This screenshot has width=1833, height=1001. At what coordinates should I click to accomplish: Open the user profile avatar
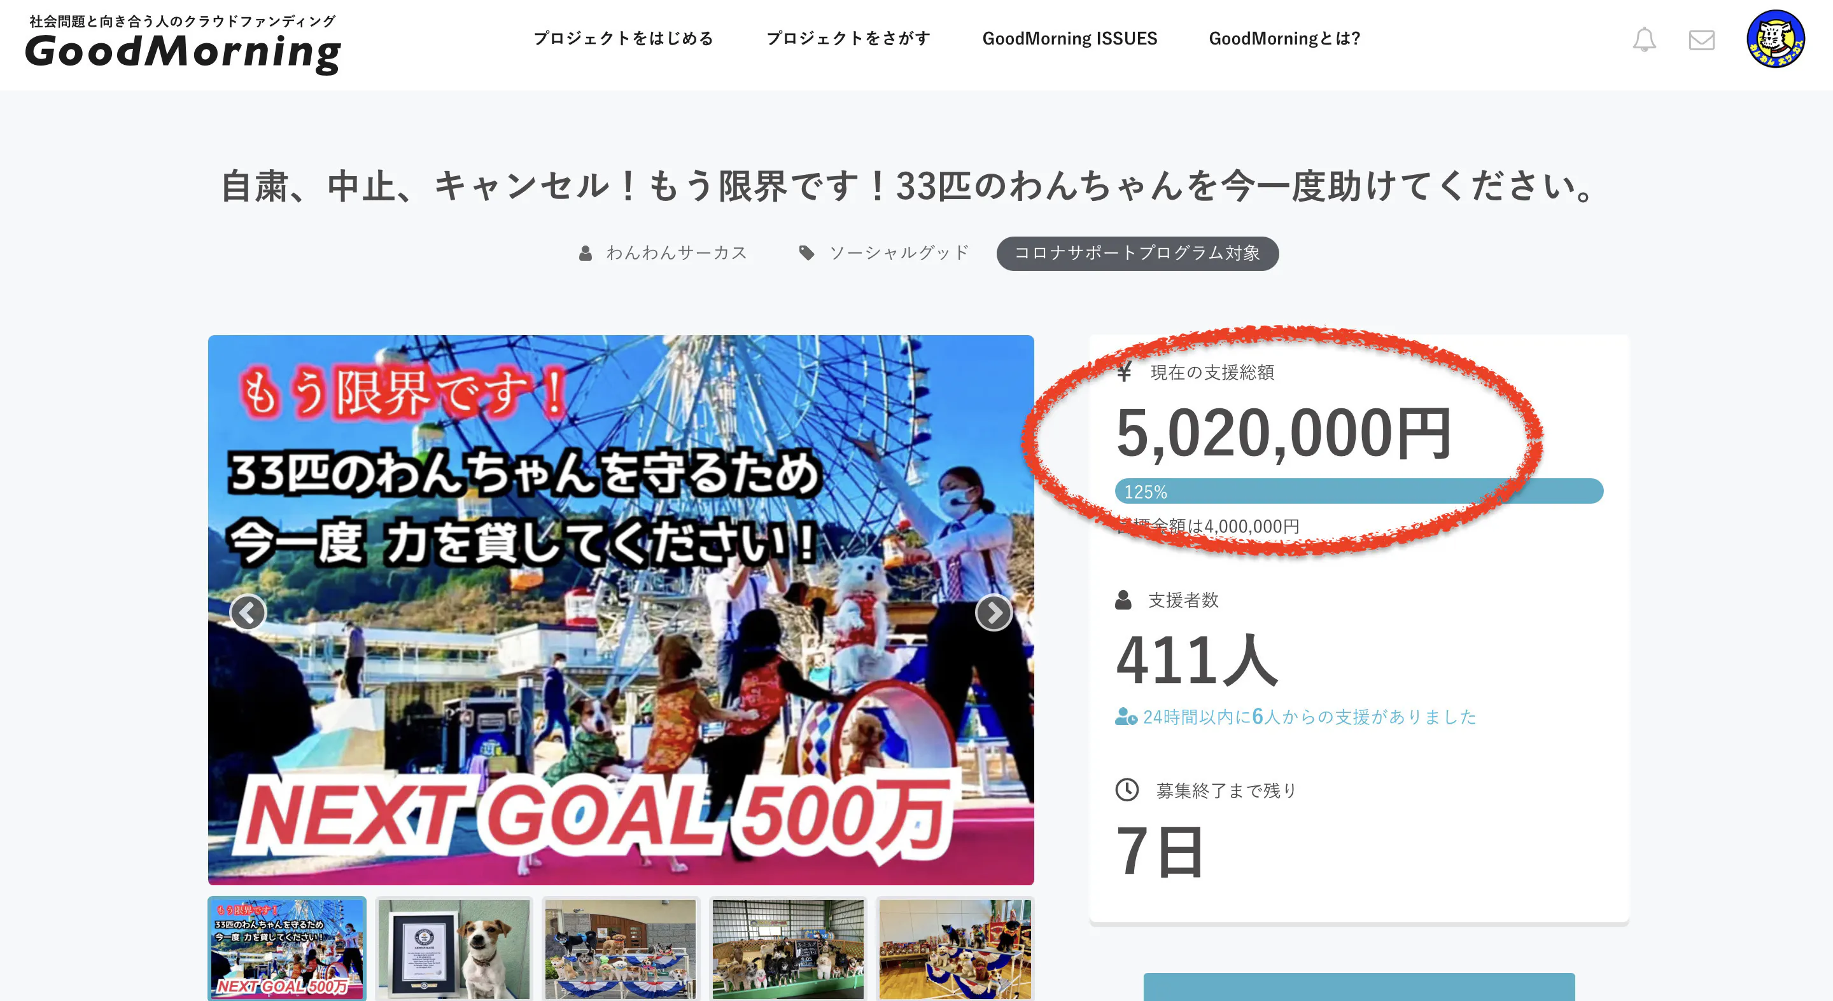tap(1775, 38)
